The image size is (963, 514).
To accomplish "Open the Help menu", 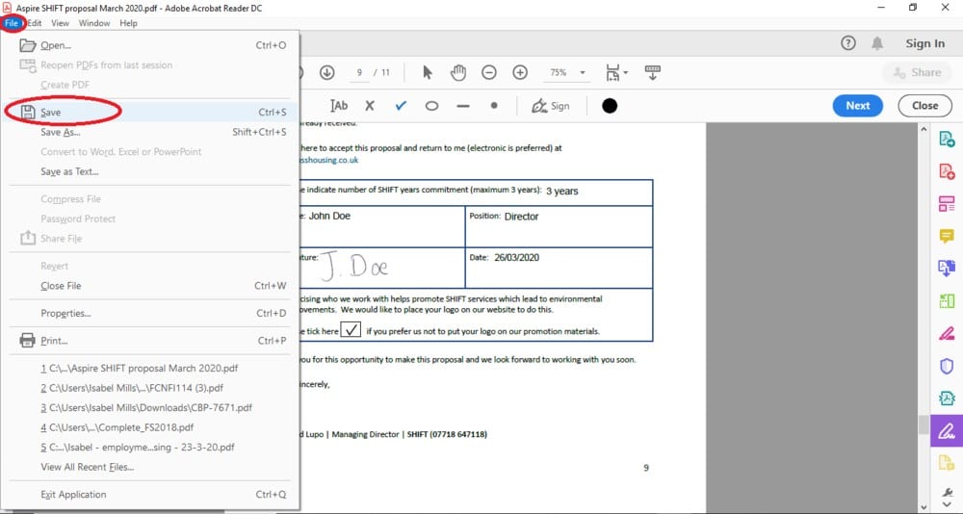I will tap(128, 23).
